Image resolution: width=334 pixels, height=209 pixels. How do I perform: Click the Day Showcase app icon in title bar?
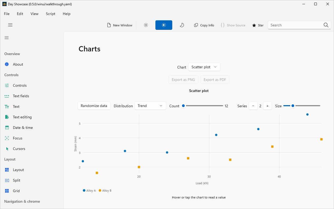[x=4, y=4]
